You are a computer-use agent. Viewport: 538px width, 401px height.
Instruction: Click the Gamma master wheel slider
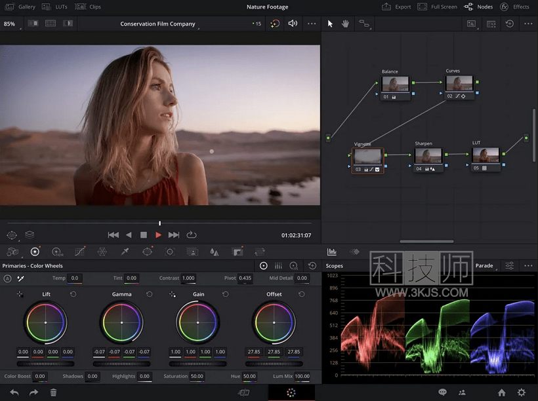point(121,364)
